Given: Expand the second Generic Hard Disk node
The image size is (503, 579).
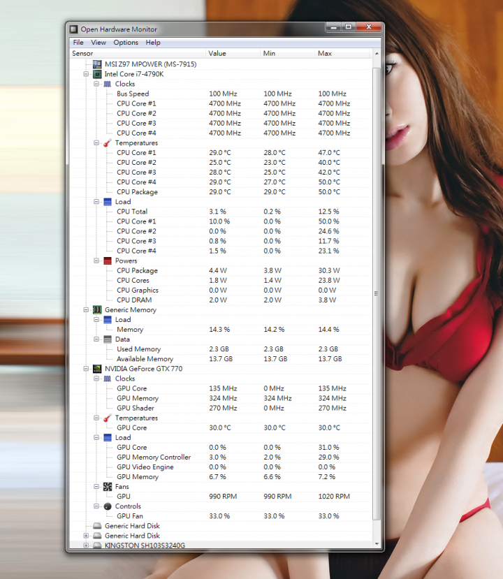Looking at the screenshot, I should coord(86,536).
